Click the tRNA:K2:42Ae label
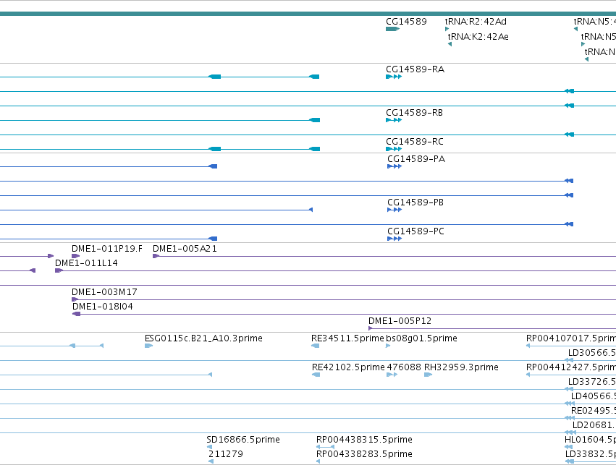616x465 pixels. pyautogui.click(x=478, y=36)
